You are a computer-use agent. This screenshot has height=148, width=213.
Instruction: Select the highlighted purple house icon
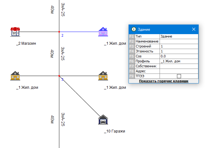click(103, 32)
